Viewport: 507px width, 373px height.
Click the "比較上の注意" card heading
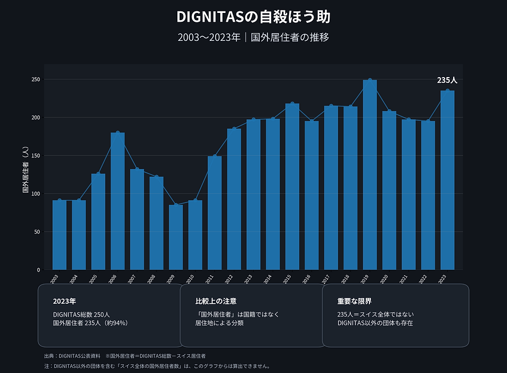[x=216, y=301]
